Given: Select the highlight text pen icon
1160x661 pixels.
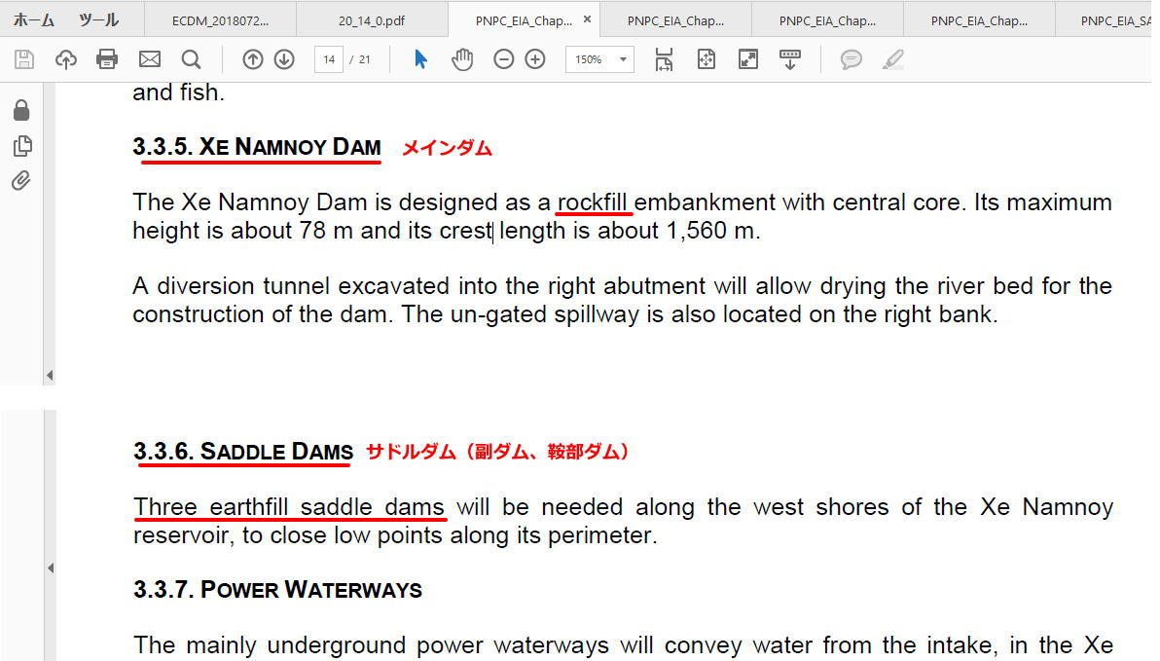Looking at the screenshot, I should tap(893, 59).
